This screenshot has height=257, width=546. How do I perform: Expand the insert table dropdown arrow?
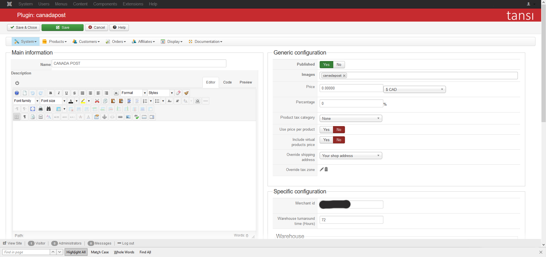coord(64,109)
